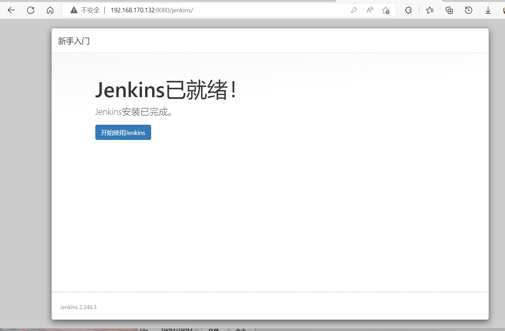
Task: Click the 开始使用Jenkins button
Action: click(123, 132)
